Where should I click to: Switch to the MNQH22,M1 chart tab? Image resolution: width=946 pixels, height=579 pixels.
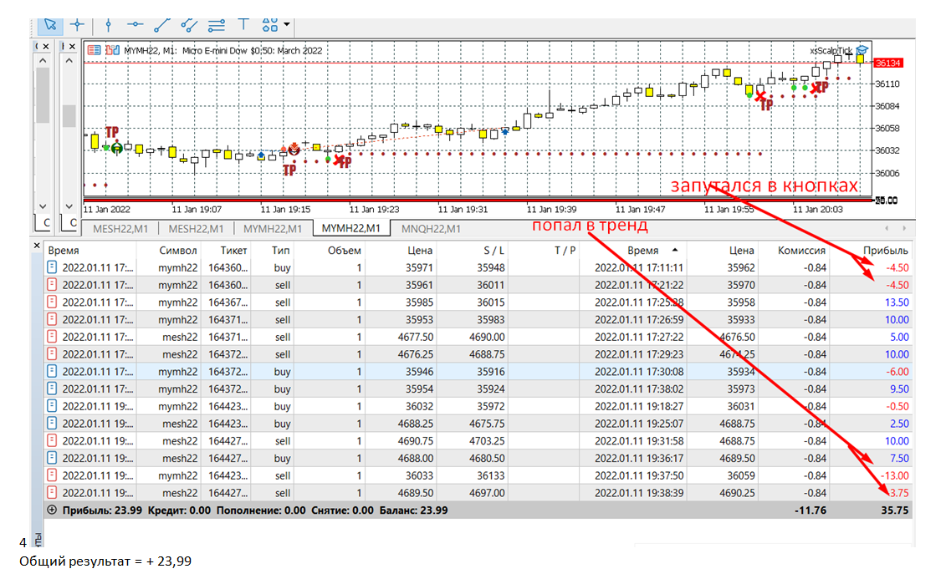(x=431, y=228)
